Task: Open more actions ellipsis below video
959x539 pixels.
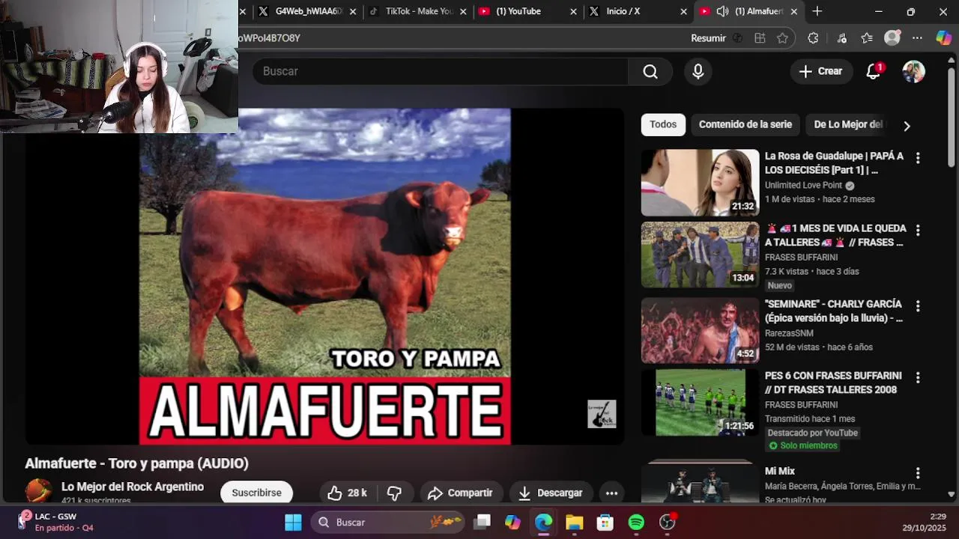Action: coord(611,493)
